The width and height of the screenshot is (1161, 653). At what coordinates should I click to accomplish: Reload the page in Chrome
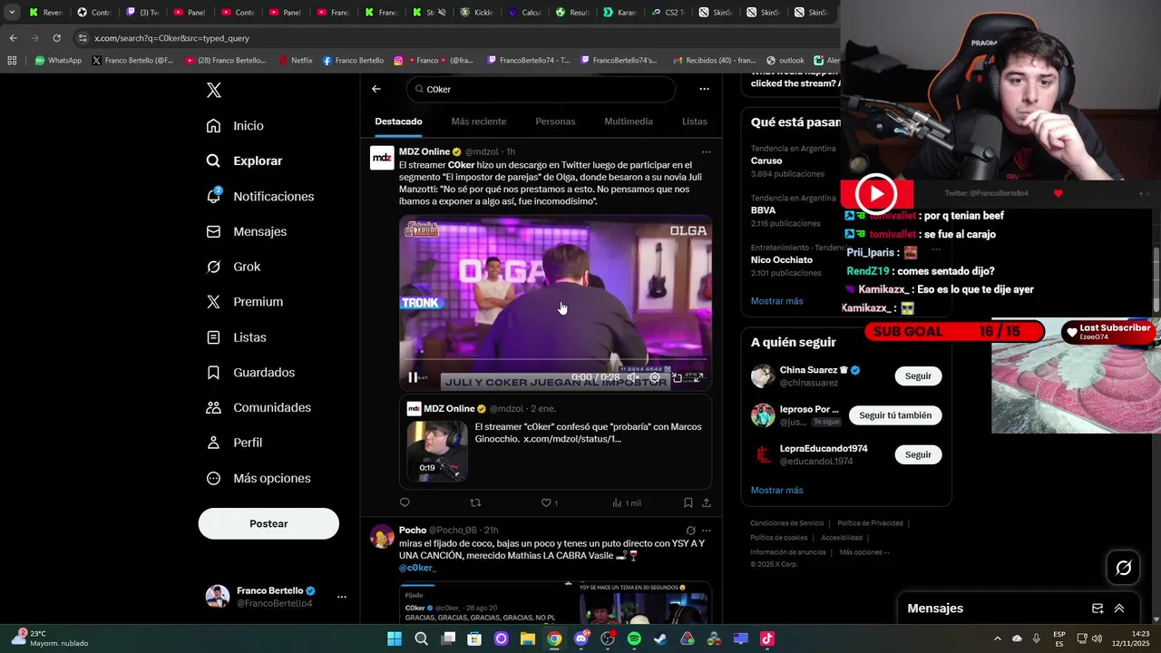(56, 38)
